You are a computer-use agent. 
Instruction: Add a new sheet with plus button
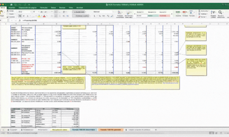tap(156, 130)
